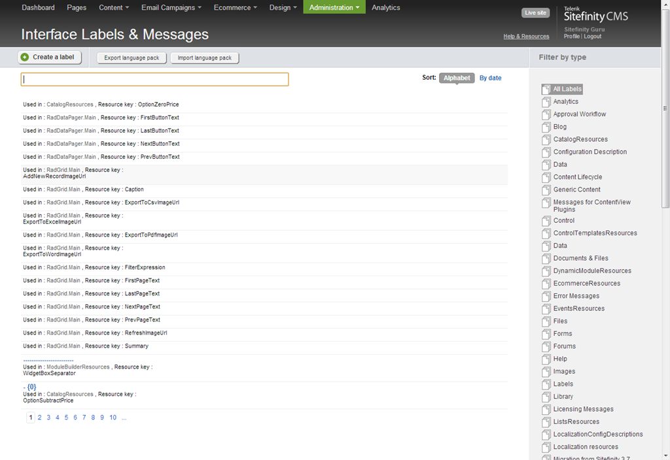Screen dimensions: 670x460
Task: Click the document icon beside Analytics filter
Action: pyautogui.click(x=546, y=102)
